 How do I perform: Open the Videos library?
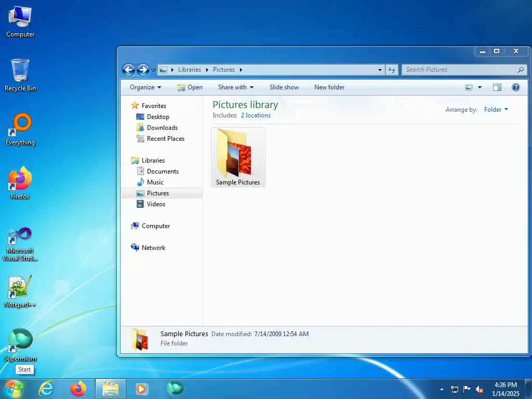tap(151, 204)
